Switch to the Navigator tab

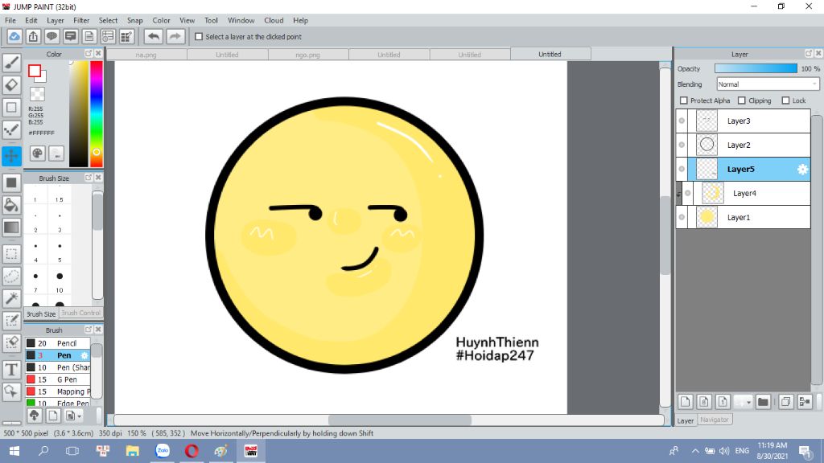[715, 420]
